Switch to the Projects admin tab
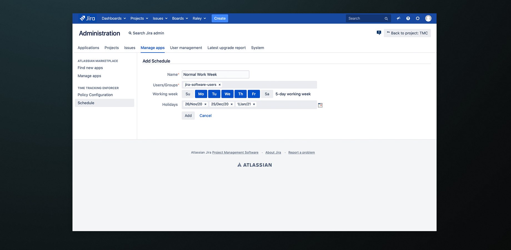This screenshot has height=250, width=511. (112, 48)
